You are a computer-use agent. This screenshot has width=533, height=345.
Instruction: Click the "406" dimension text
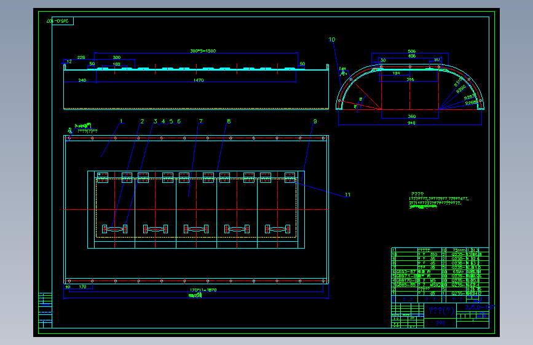tap(412, 56)
